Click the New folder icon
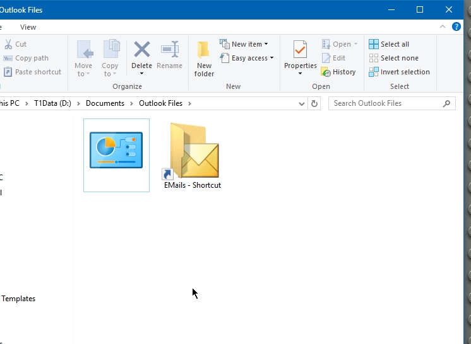 [204, 50]
